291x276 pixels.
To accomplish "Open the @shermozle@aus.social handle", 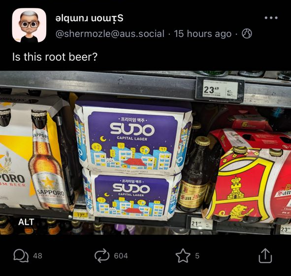I will (110, 34).
